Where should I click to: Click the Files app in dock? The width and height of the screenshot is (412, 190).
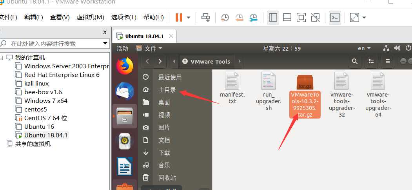coord(125,116)
